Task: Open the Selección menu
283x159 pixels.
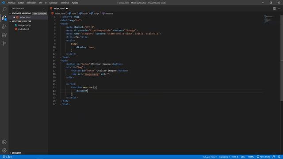Action: pos(31,3)
